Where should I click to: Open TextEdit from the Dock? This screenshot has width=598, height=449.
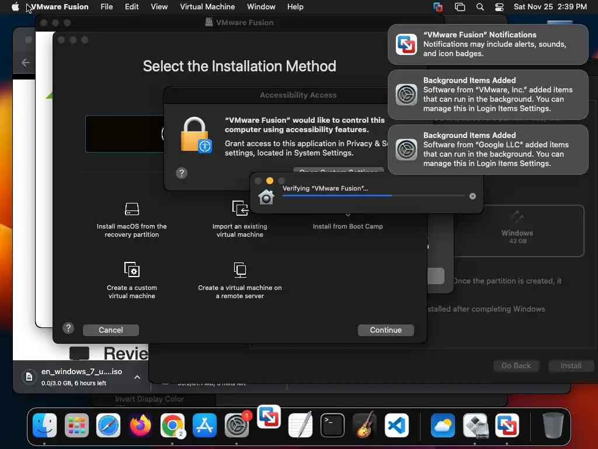click(x=301, y=425)
